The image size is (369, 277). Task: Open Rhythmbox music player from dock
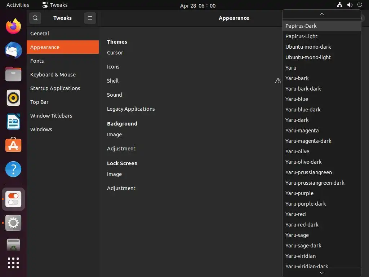click(13, 98)
